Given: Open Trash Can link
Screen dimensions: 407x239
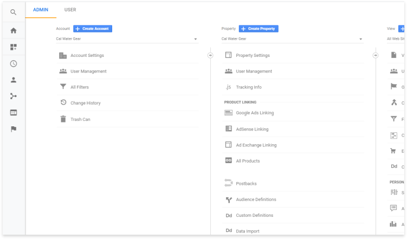Looking at the screenshot, I should tap(80, 119).
